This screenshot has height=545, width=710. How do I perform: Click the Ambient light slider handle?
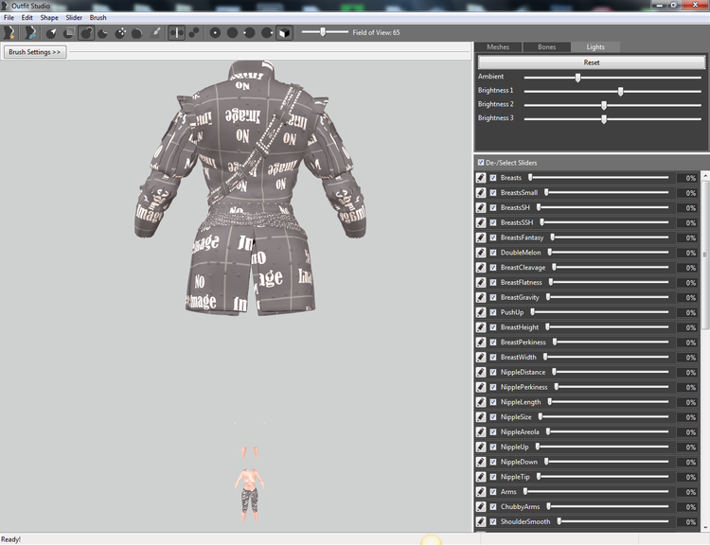577,78
